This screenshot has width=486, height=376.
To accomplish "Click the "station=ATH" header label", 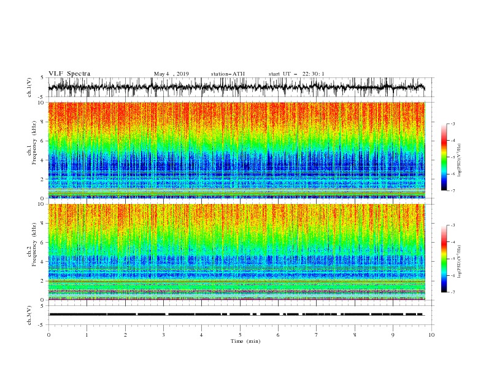I will [x=228, y=74].
